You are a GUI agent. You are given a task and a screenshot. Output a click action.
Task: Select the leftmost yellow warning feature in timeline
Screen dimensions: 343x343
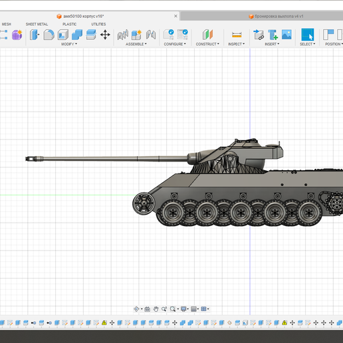(104, 323)
